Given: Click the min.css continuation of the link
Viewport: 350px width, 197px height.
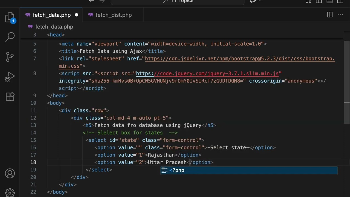Looking at the screenshot, I should (69, 66).
